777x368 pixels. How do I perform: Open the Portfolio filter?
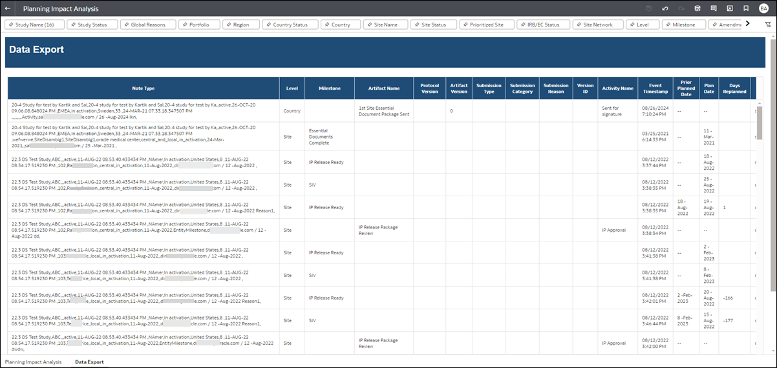(199, 25)
